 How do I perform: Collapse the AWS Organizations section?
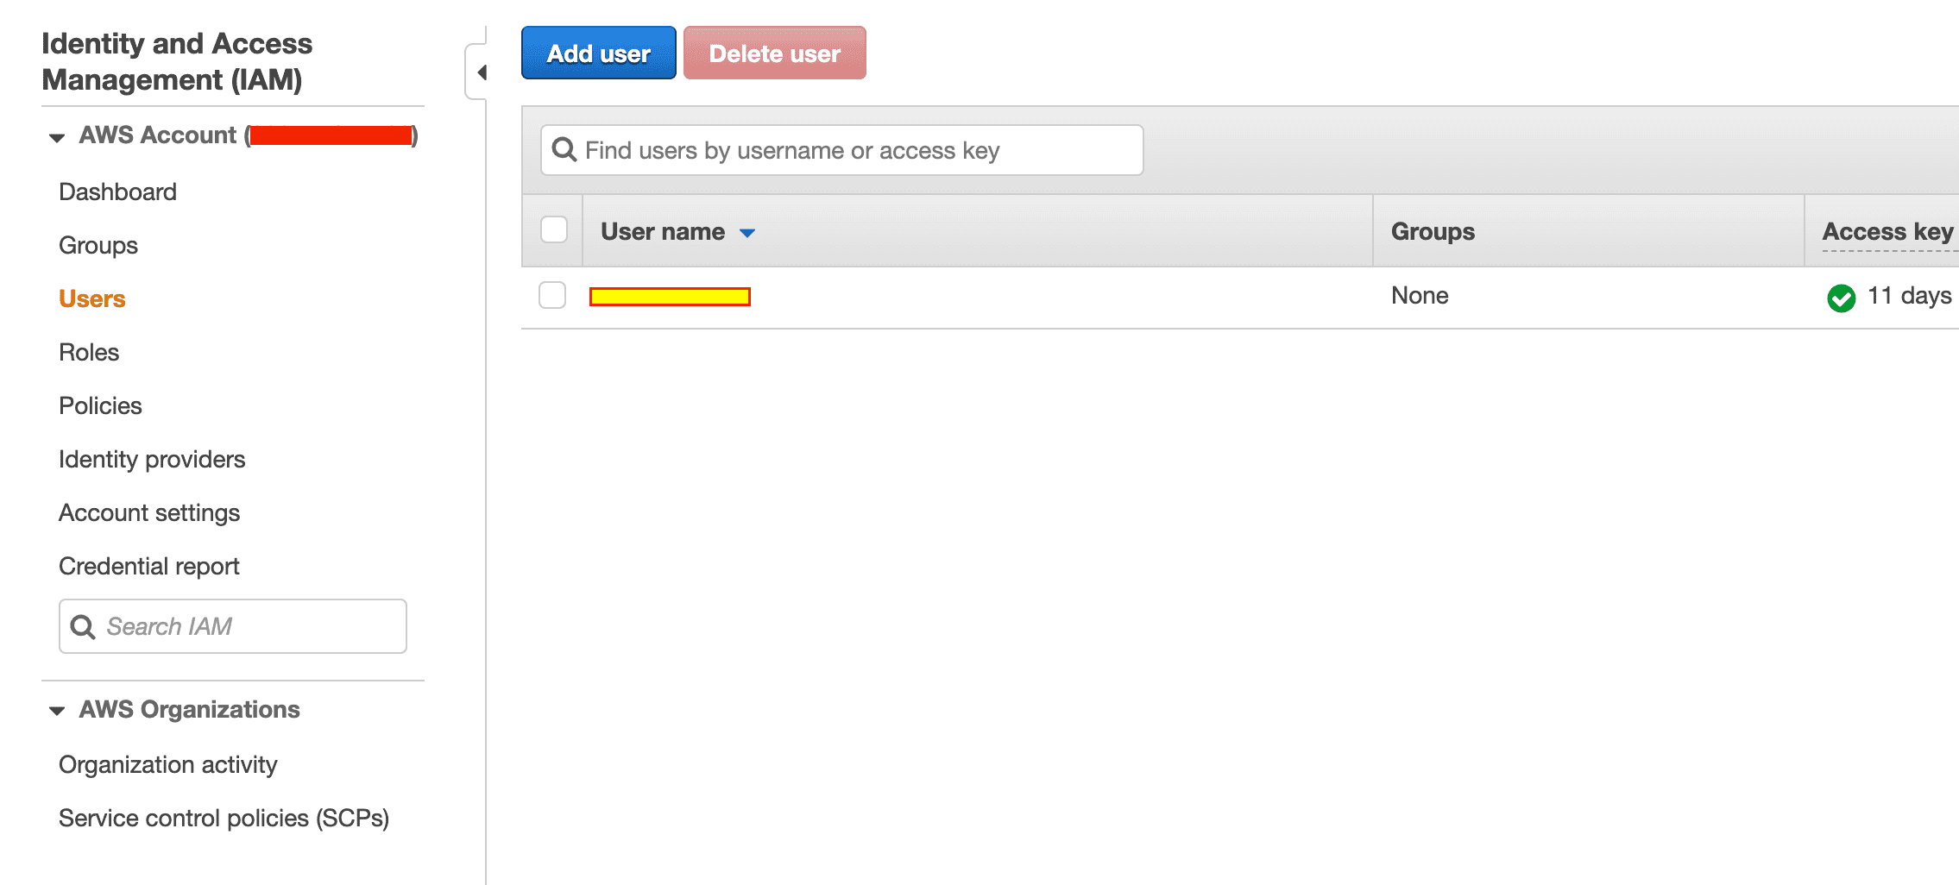coord(57,711)
